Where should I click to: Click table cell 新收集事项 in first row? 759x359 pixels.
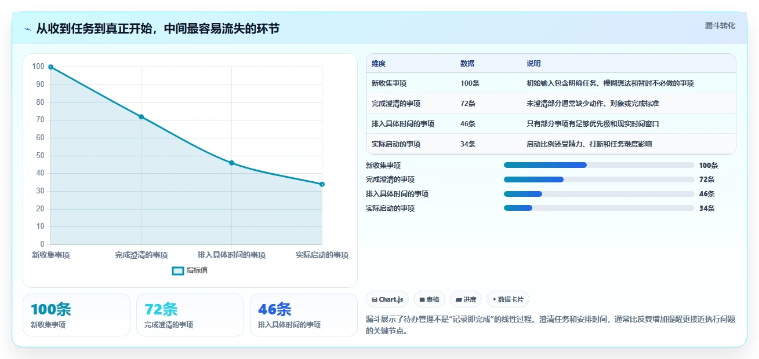pyautogui.click(x=389, y=83)
